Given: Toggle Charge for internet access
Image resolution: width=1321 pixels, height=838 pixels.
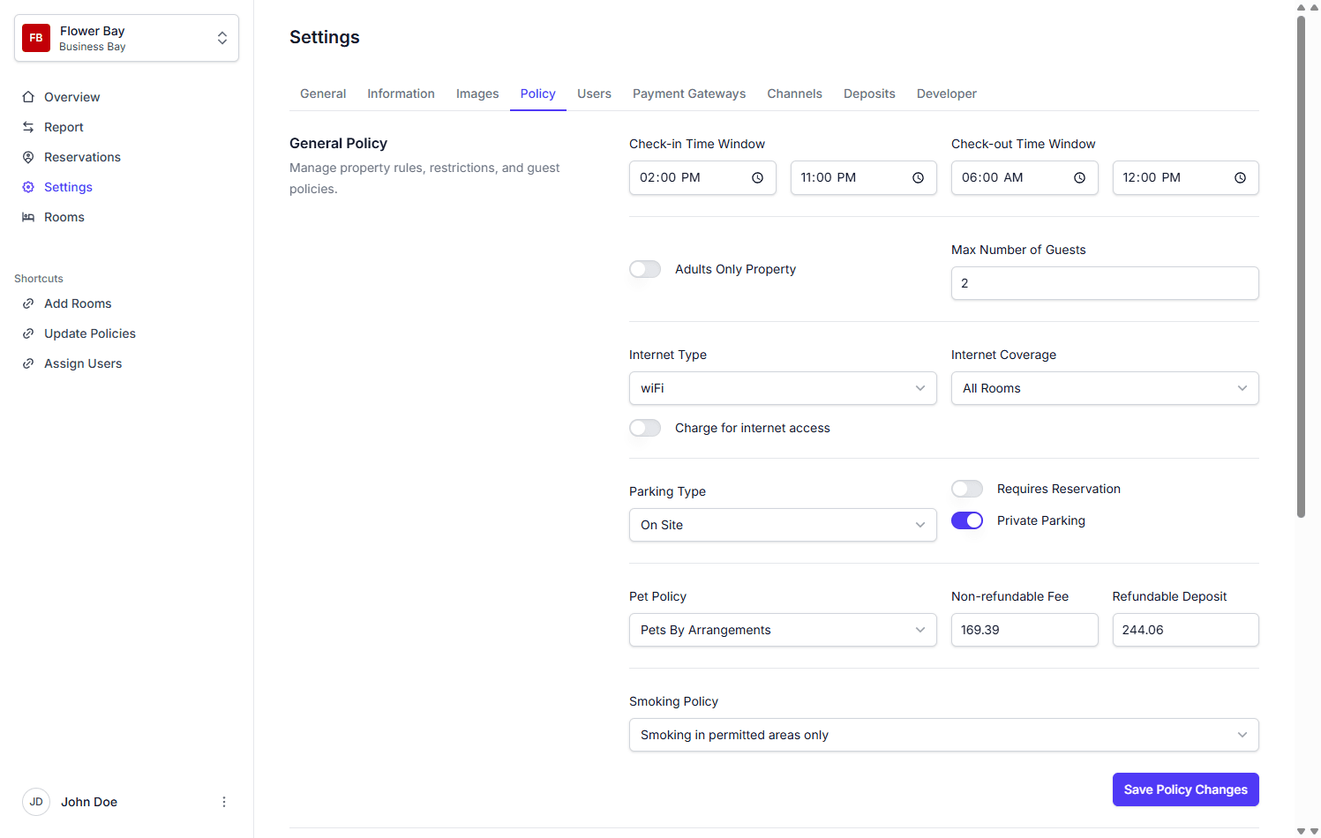Looking at the screenshot, I should pyautogui.click(x=645, y=428).
